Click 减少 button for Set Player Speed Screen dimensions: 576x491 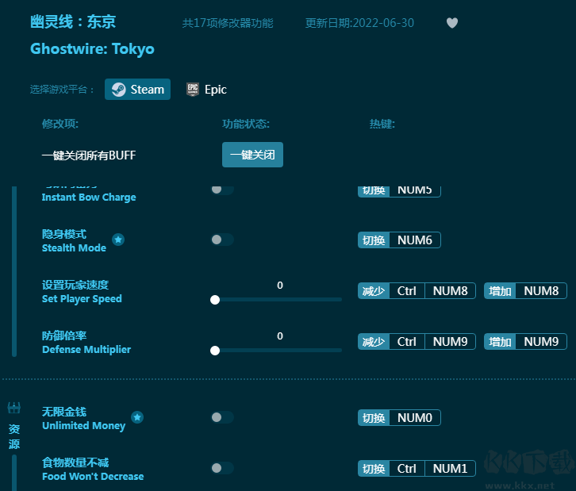374,291
